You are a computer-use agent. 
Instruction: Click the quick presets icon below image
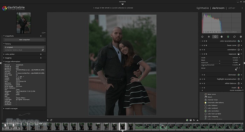[48, 120]
